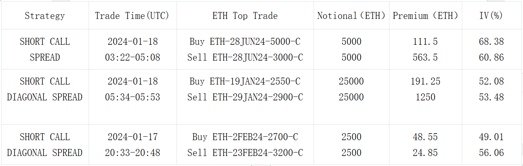
Task: Click the 1250 premium value
Action: [x=425, y=97]
